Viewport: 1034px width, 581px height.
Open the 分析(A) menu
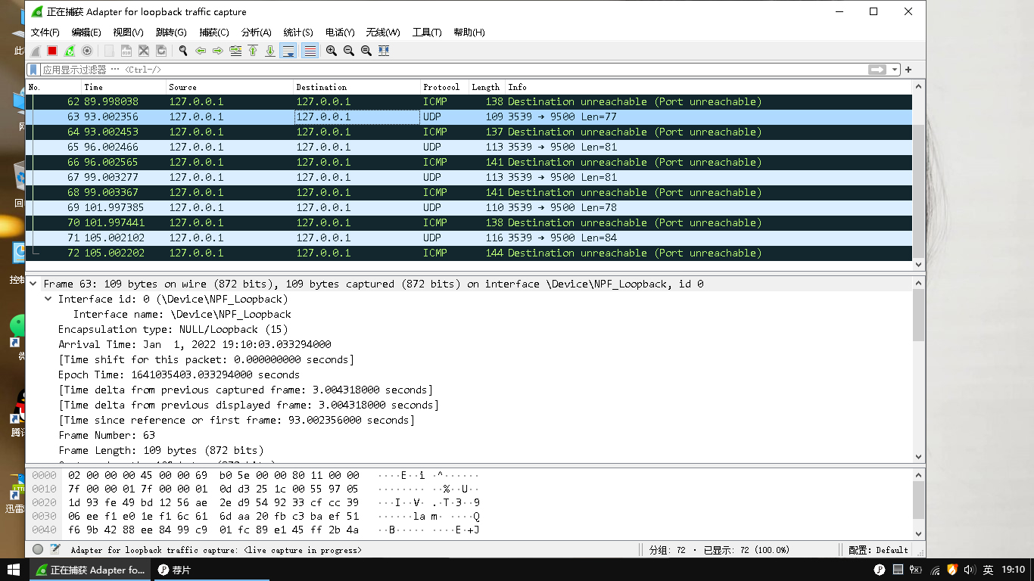point(256,33)
